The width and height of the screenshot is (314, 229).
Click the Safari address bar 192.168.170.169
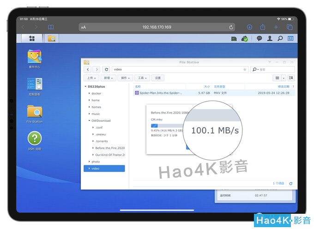[157, 27]
